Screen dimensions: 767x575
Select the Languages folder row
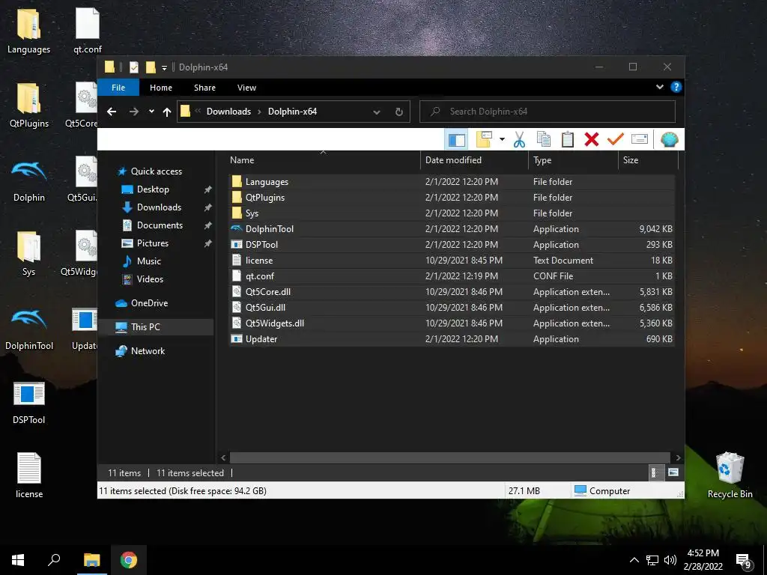point(452,182)
